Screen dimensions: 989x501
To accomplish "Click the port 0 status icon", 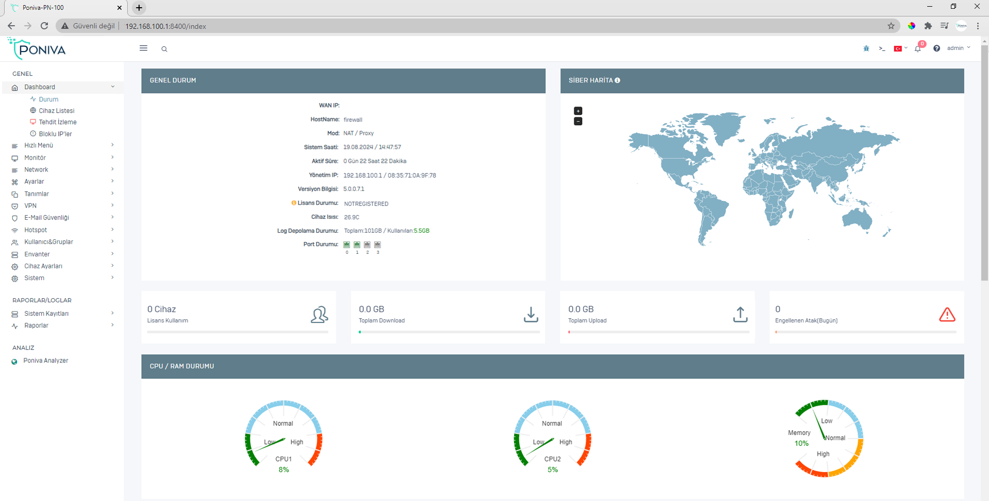I will (x=347, y=245).
